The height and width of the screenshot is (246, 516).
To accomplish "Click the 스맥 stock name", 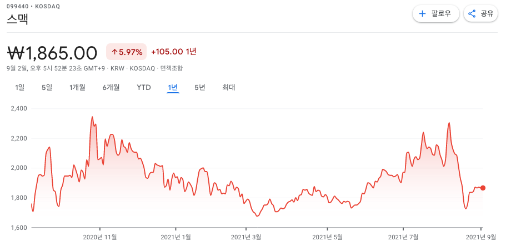I will [x=17, y=19].
